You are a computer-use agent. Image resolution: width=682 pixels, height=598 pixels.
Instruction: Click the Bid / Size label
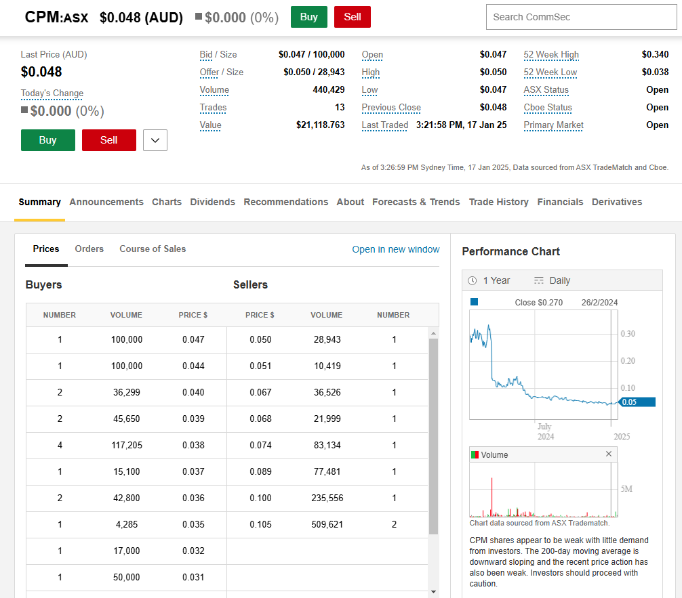click(x=218, y=55)
